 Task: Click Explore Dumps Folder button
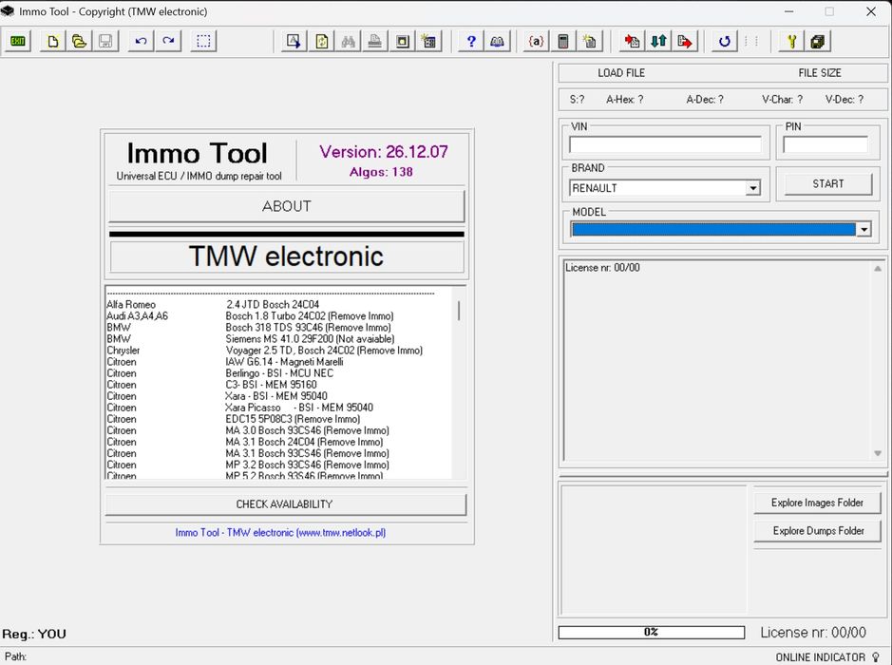coord(818,530)
